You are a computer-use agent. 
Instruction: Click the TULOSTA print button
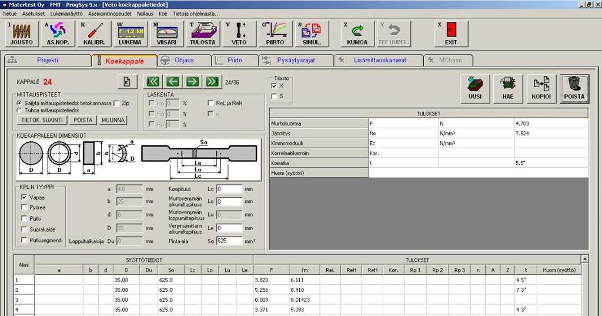tap(203, 34)
